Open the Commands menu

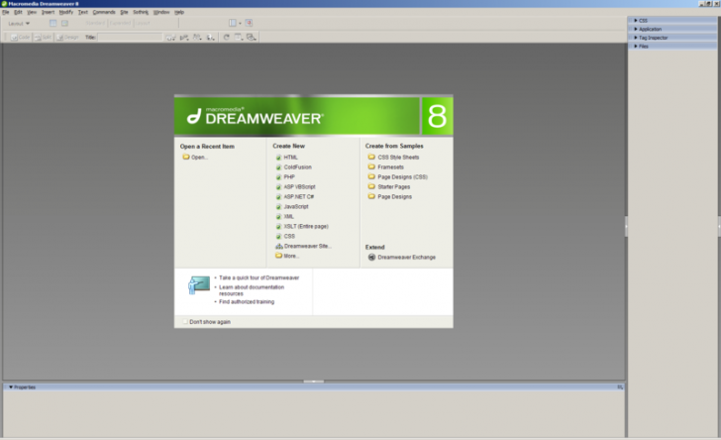tap(104, 12)
